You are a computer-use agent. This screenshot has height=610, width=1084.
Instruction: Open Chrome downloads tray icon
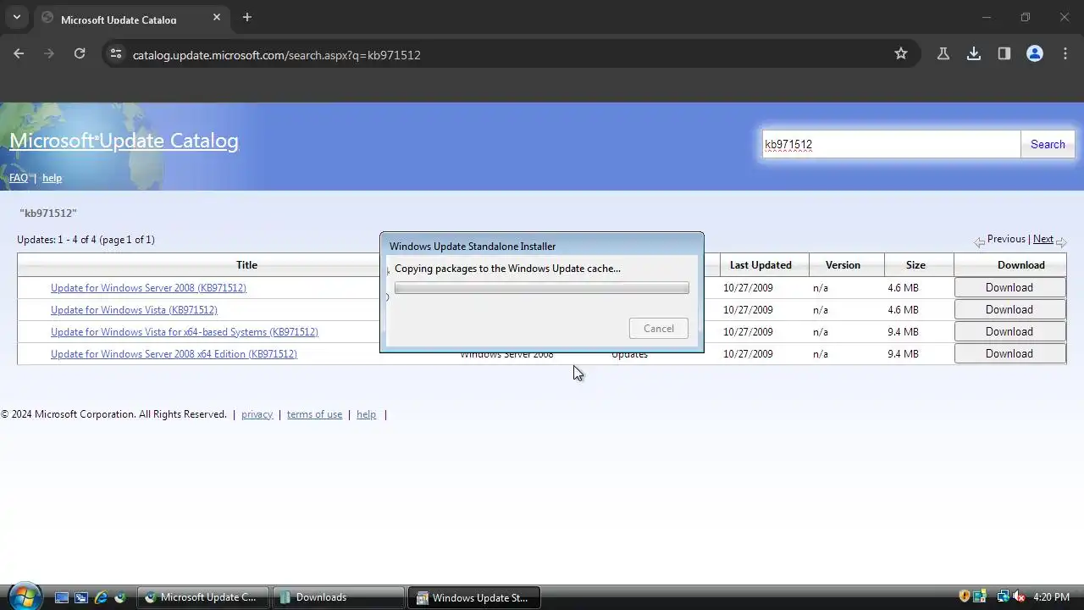[x=974, y=53]
